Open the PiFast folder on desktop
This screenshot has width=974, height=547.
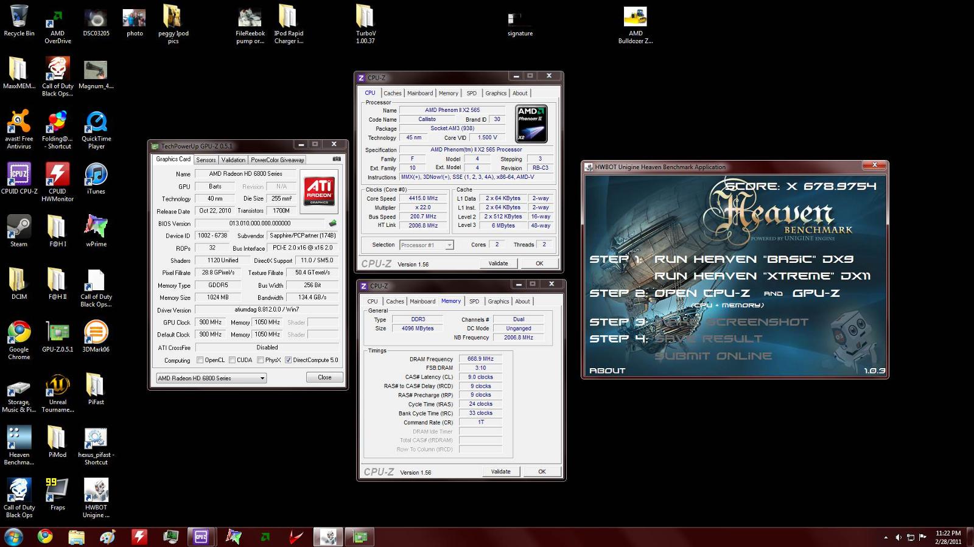point(96,389)
